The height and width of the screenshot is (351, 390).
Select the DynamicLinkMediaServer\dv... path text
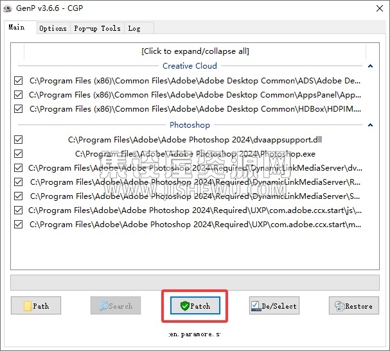[195, 168]
